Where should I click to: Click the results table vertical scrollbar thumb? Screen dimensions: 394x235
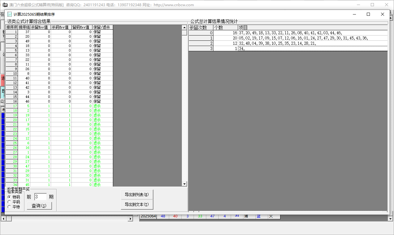[x=184, y=33]
